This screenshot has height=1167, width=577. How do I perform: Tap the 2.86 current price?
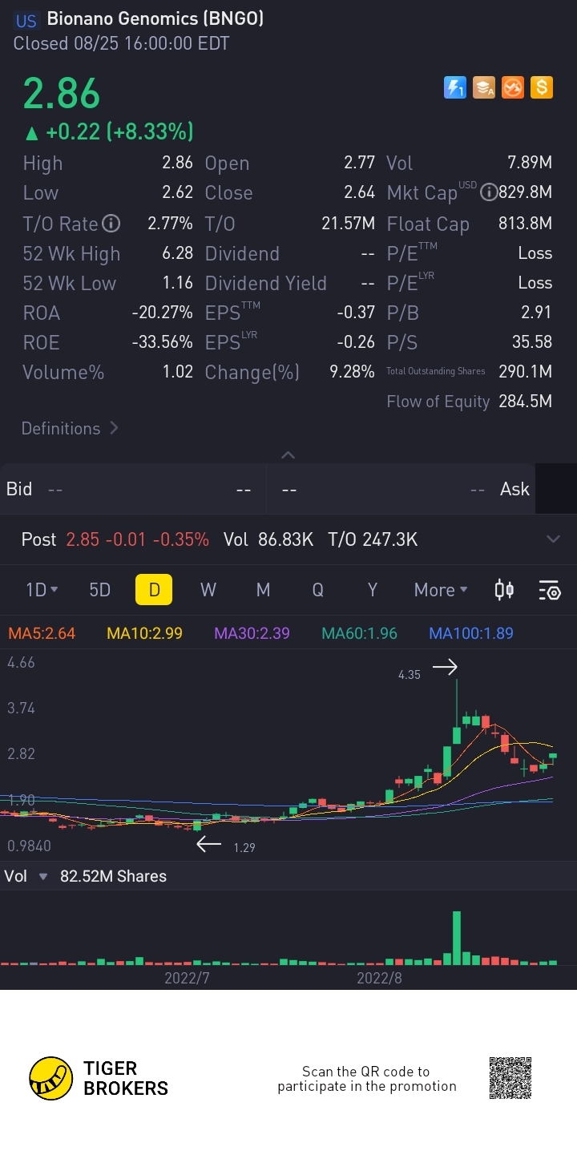pos(61,94)
